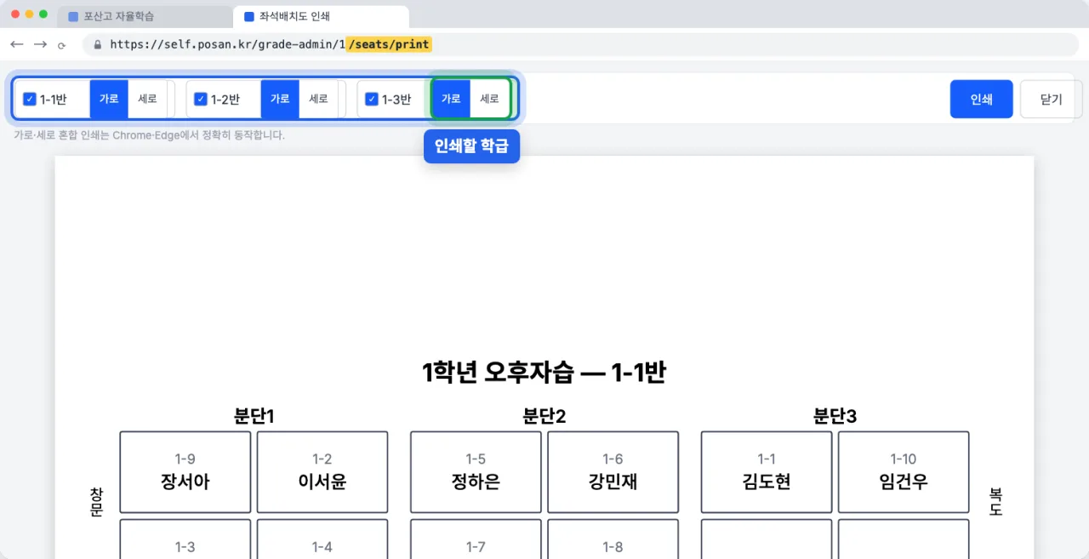Click the seat card 장서아
Screen dimensions: 1089x559
[185, 472]
